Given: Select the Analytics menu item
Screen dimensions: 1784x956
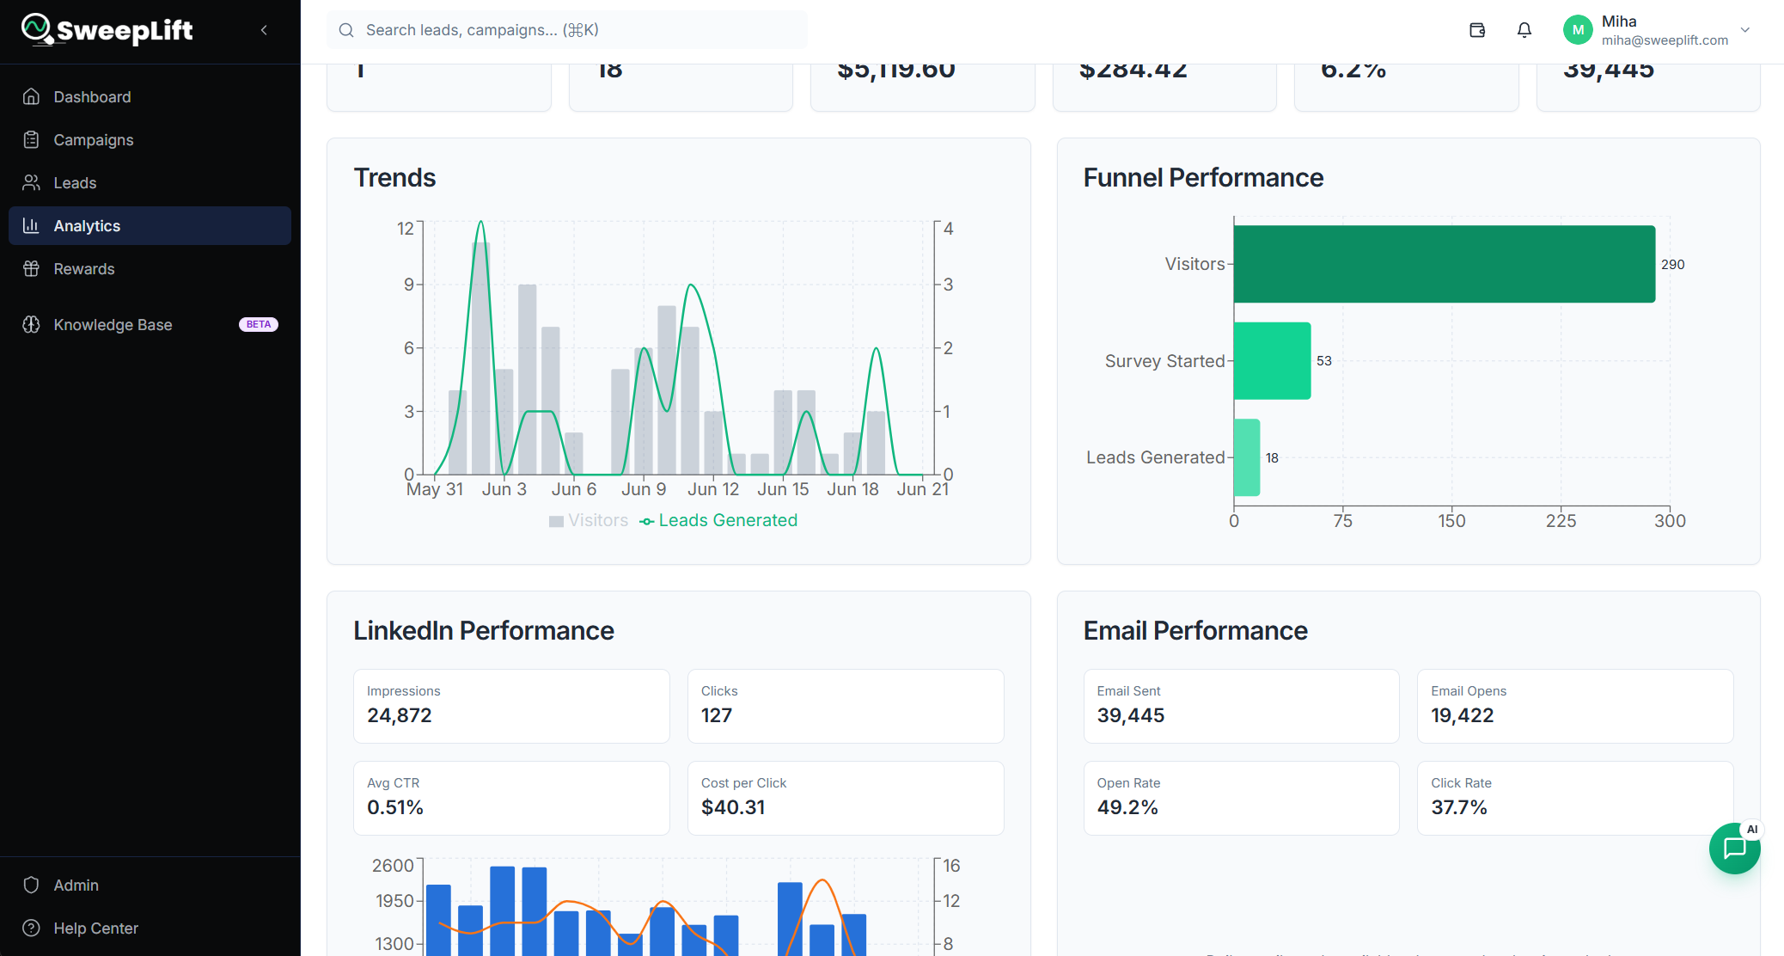Looking at the screenshot, I should 150,226.
